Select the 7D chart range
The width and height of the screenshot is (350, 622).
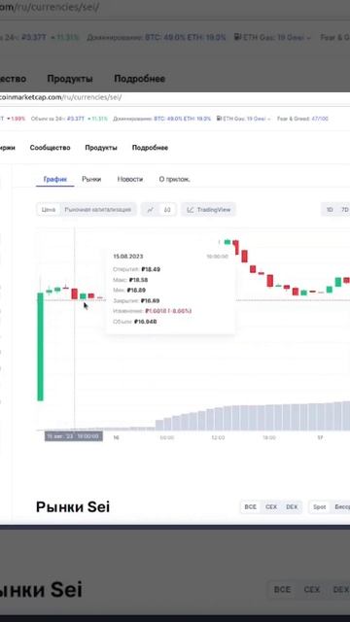point(344,210)
